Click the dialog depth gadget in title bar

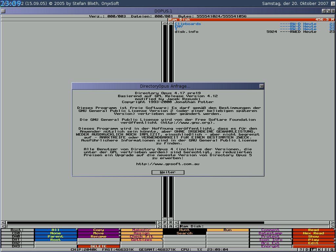(x=262, y=86)
